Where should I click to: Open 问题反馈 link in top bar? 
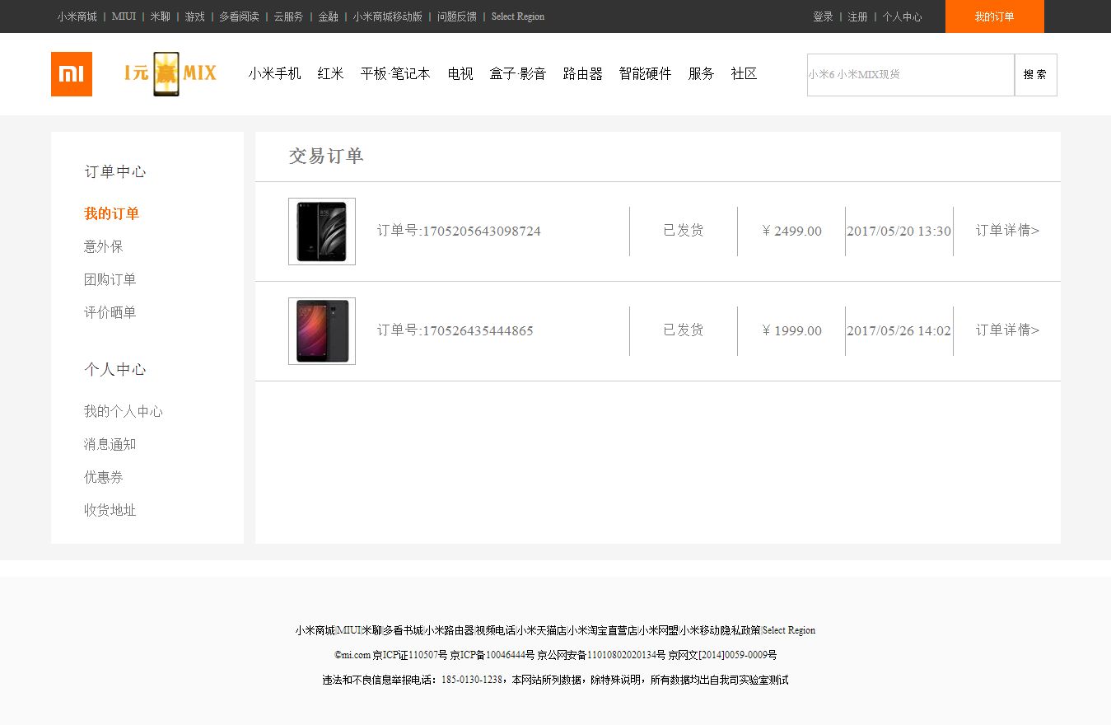pyautogui.click(x=456, y=16)
